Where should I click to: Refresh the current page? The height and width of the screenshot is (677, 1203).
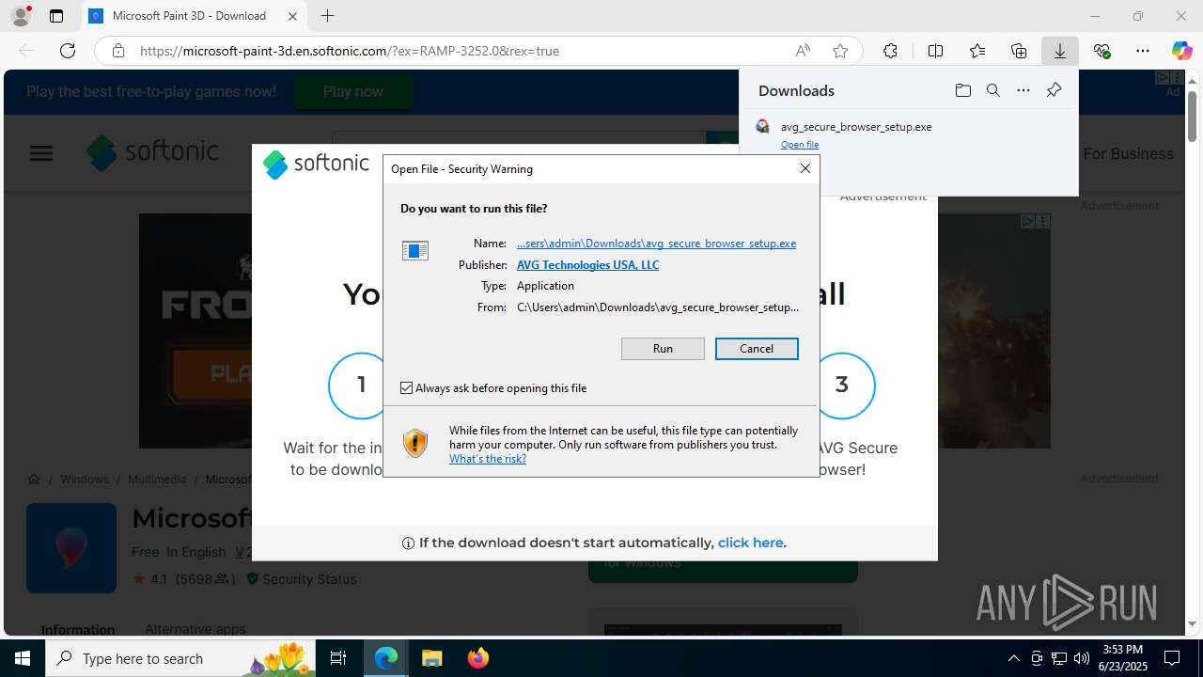68,51
